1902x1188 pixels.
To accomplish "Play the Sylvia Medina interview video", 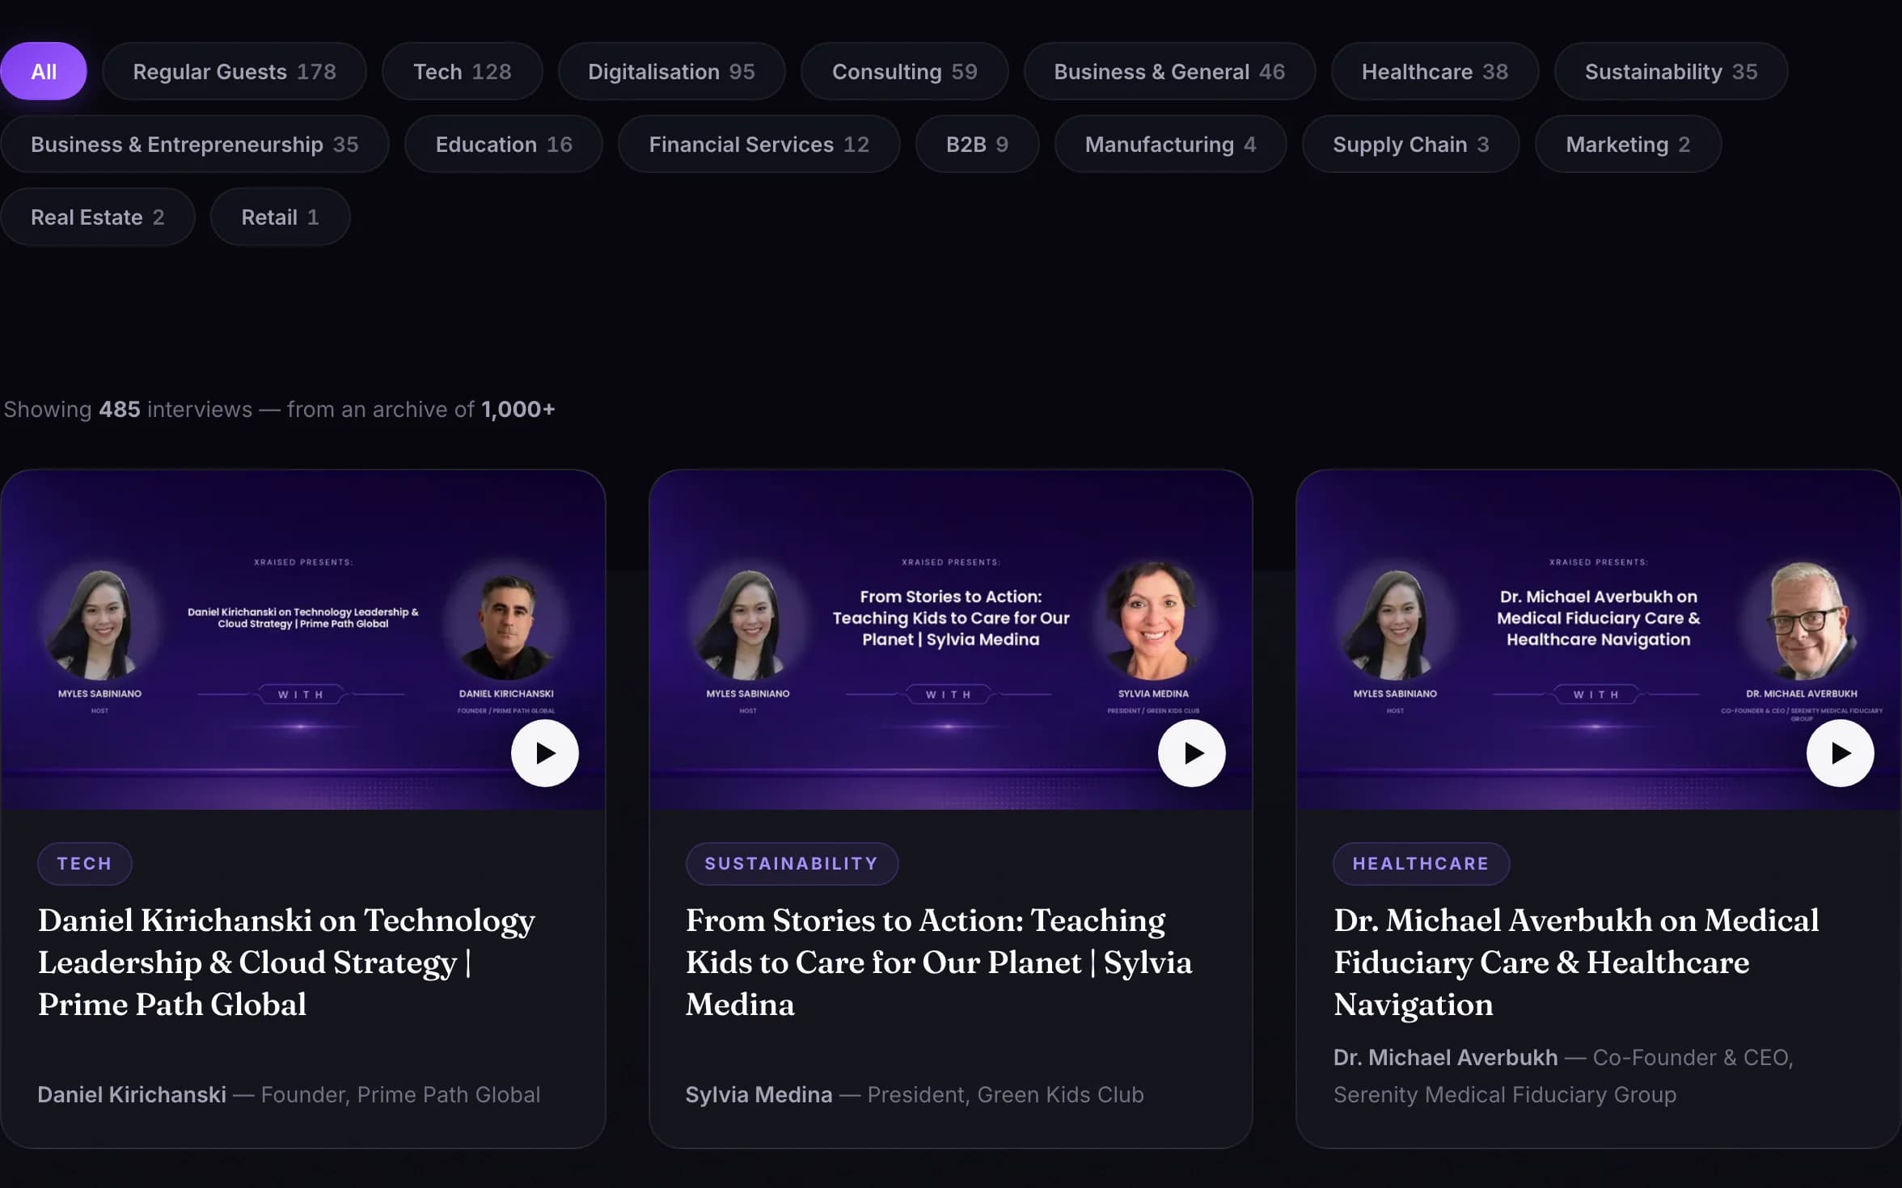I will [1191, 753].
